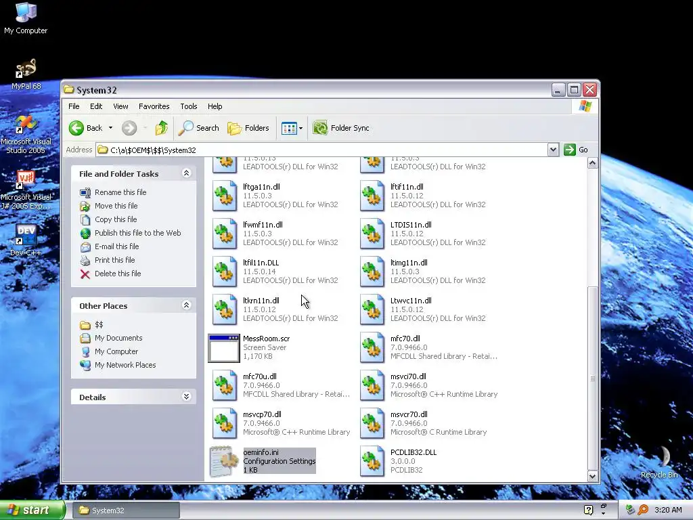The width and height of the screenshot is (693, 520).
Task: Open the Start menu
Action: coord(32,510)
